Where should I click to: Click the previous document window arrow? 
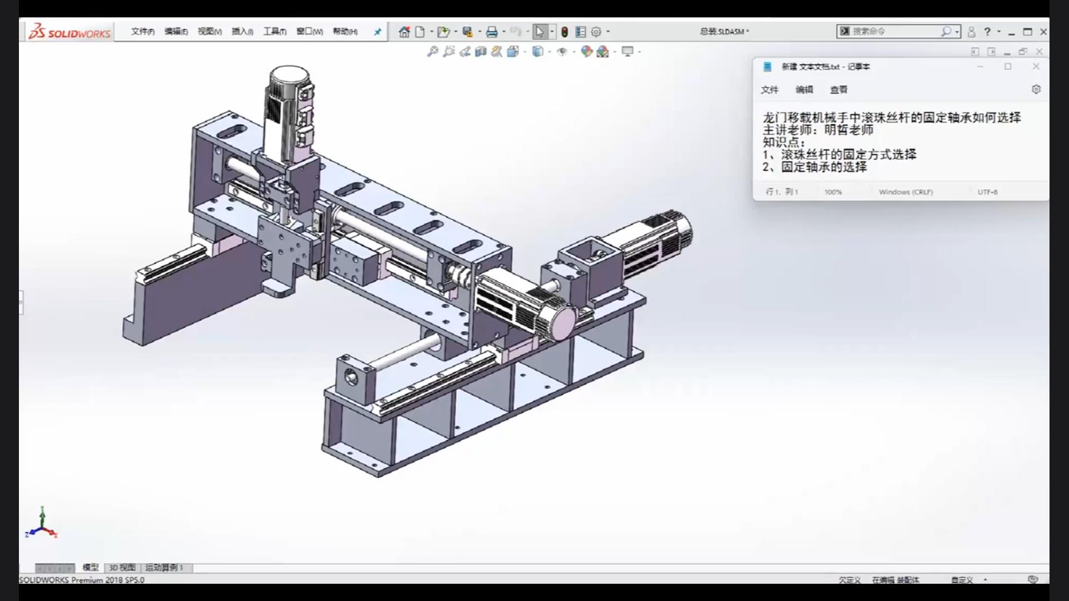tap(975, 52)
